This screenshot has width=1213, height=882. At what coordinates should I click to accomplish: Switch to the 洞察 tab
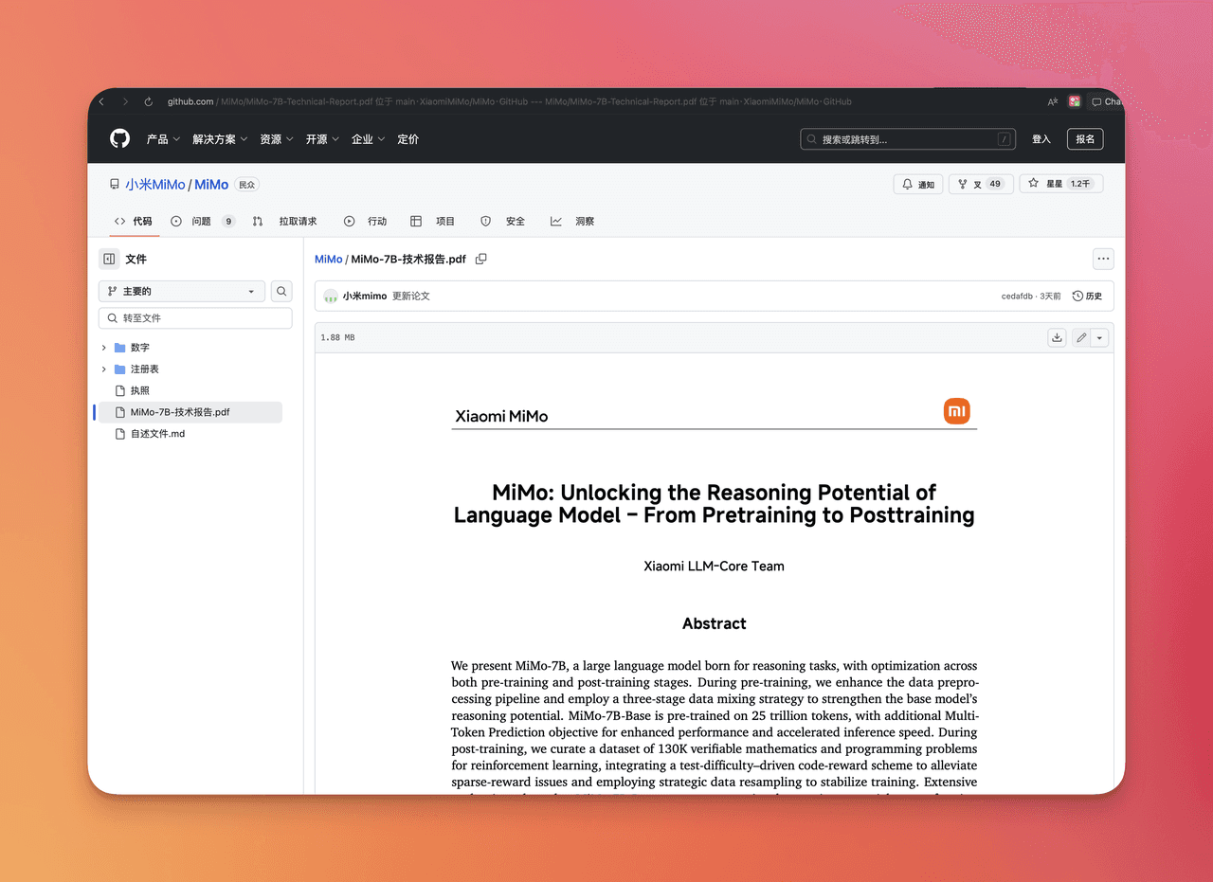coord(572,221)
